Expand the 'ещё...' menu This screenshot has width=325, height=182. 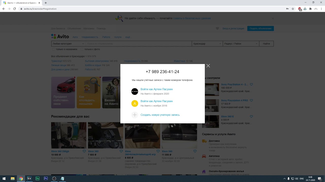pos(128,37)
